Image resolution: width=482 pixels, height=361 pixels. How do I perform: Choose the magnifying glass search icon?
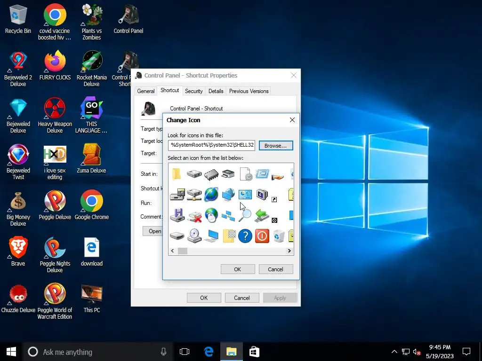pos(245,215)
